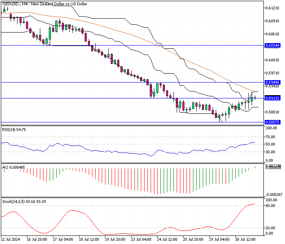Click the 30 Jul 12:00 time label
The image size is (285, 244).
[x=246, y=240]
